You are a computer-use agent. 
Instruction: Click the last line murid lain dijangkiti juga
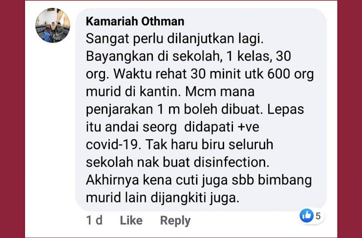pos(162,198)
